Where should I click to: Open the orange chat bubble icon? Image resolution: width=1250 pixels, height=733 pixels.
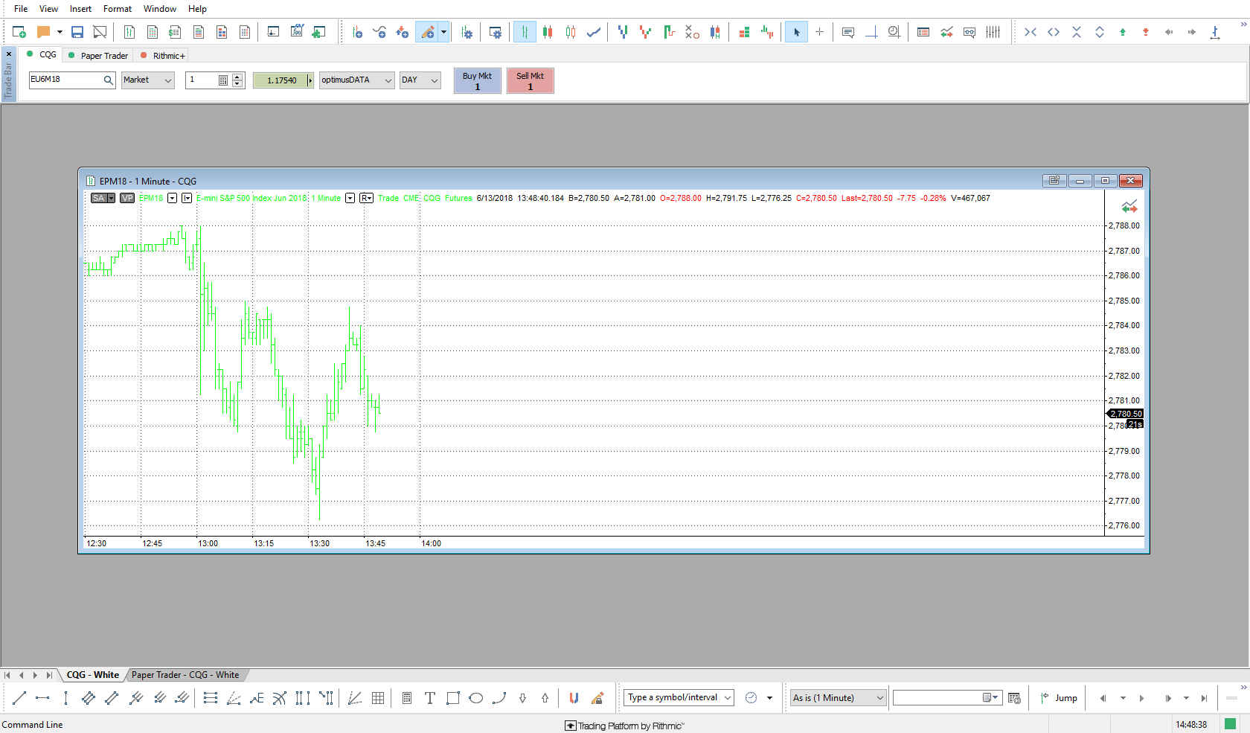pyautogui.click(x=44, y=32)
